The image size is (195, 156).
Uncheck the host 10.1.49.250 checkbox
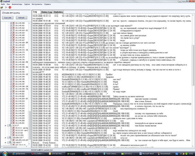[11, 121]
